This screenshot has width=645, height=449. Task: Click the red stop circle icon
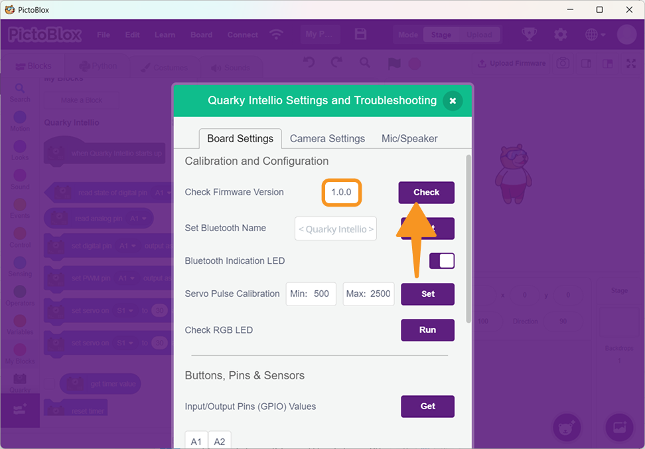pos(414,64)
